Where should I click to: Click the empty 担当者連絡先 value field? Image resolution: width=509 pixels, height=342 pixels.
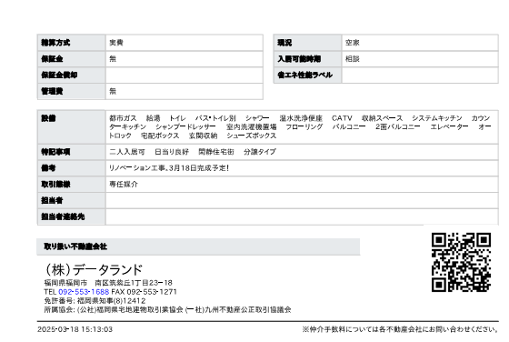coord(302,216)
